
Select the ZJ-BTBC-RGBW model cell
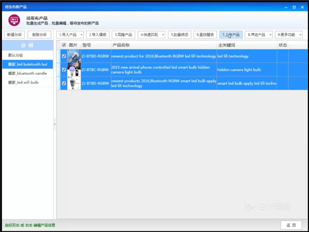(x=95, y=70)
